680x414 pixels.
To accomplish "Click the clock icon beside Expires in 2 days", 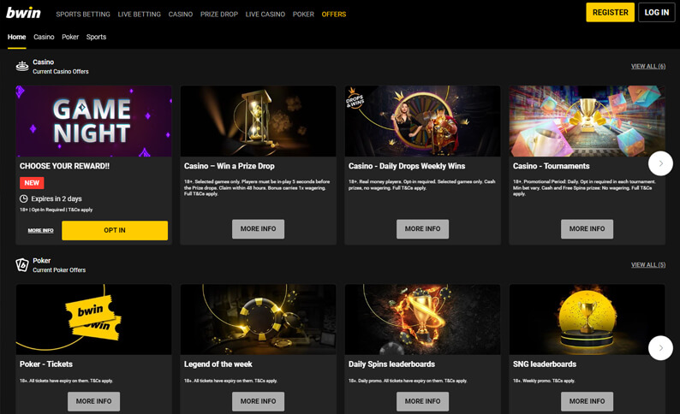I will [23, 198].
